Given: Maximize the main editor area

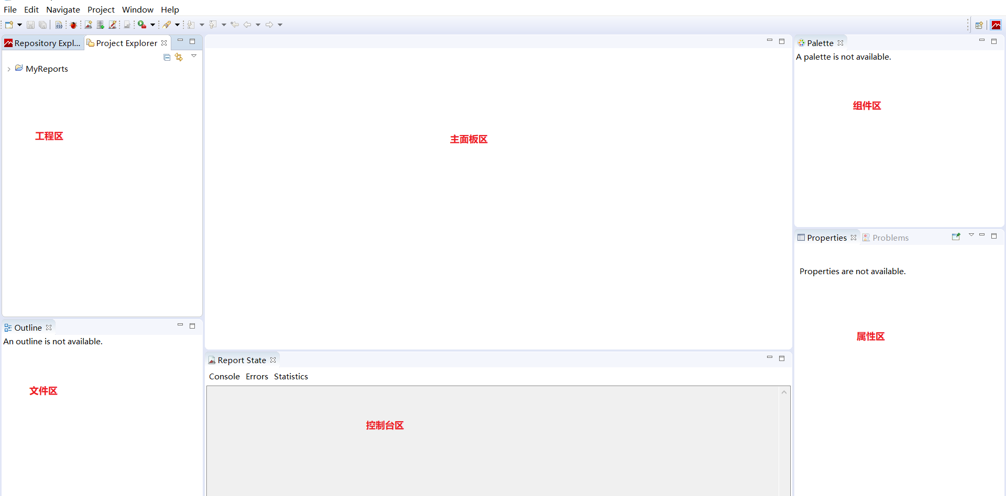Looking at the screenshot, I should tap(782, 41).
